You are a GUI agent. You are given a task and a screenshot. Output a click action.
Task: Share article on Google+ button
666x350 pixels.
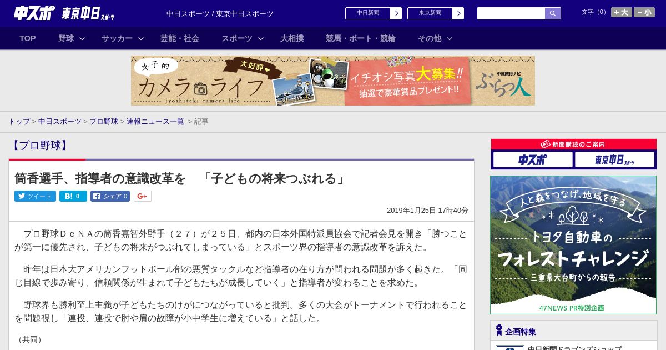click(x=143, y=196)
